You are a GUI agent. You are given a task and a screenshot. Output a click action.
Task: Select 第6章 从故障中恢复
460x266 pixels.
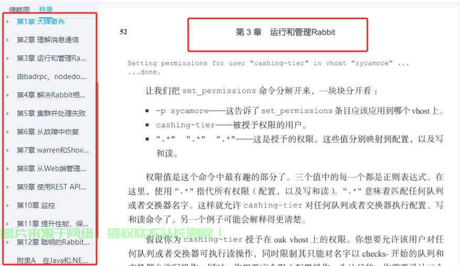(48, 132)
